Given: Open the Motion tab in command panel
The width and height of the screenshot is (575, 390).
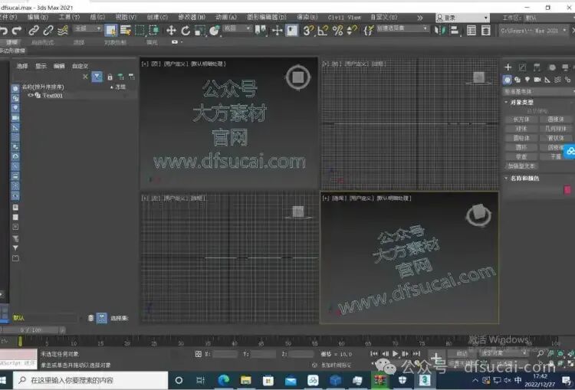Looking at the screenshot, I should click(x=551, y=67).
